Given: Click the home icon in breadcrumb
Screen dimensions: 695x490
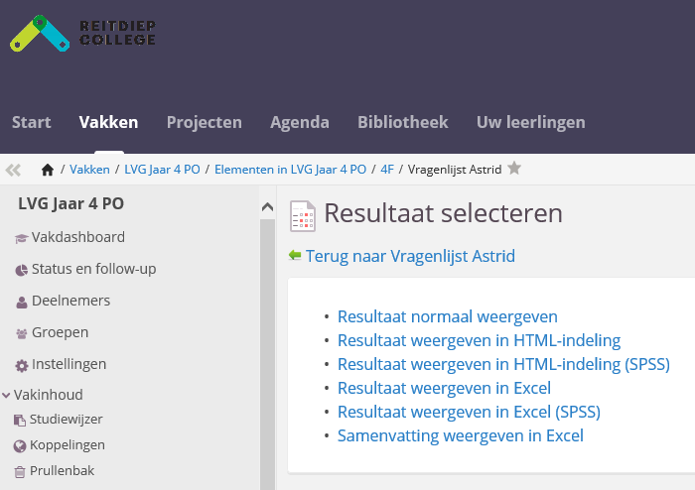Looking at the screenshot, I should pos(48,170).
